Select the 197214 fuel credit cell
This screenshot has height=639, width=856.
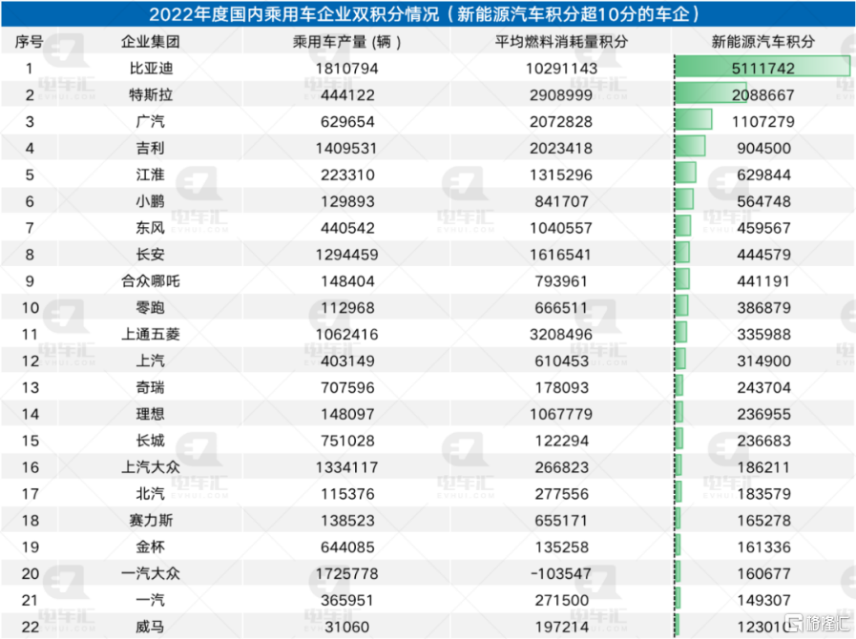tap(562, 628)
